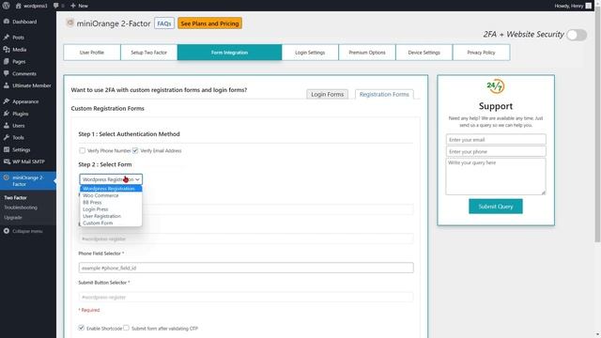Screen dimensions: 601x338
Task: Click the Phone Field Selector input
Action: (246, 268)
